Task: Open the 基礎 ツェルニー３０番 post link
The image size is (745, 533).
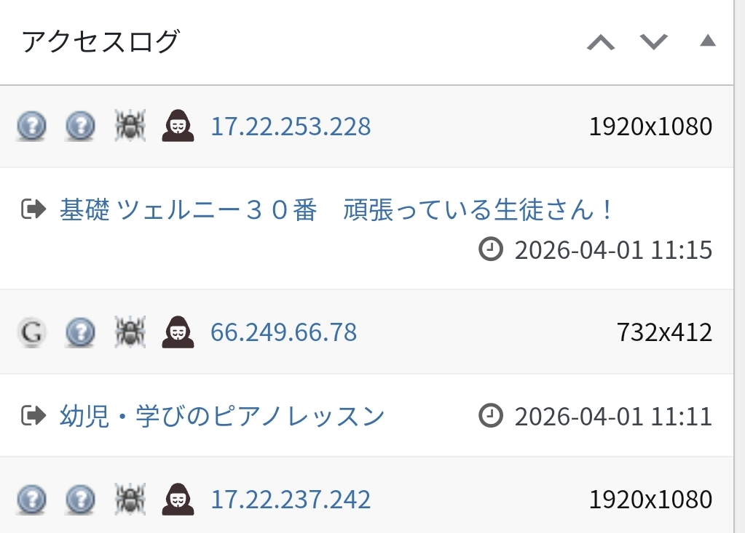Action: pos(338,211)
